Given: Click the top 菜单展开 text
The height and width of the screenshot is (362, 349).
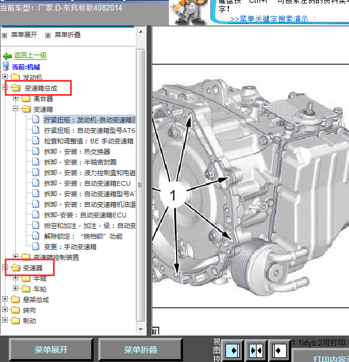Looking at the screenshot, I should point(24,35).
